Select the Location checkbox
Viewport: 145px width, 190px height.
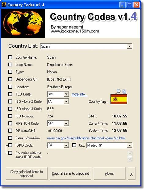(x=10, y=87)
